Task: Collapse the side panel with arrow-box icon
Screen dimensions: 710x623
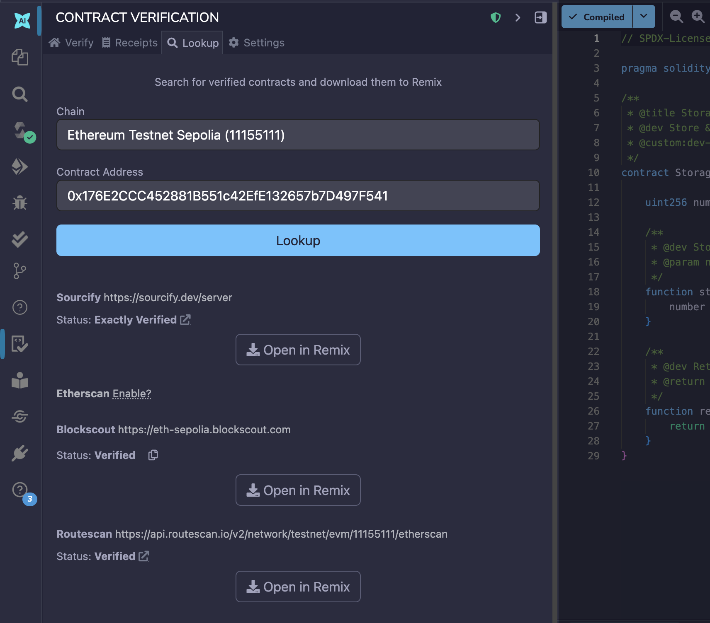Action: coord(540,17)
